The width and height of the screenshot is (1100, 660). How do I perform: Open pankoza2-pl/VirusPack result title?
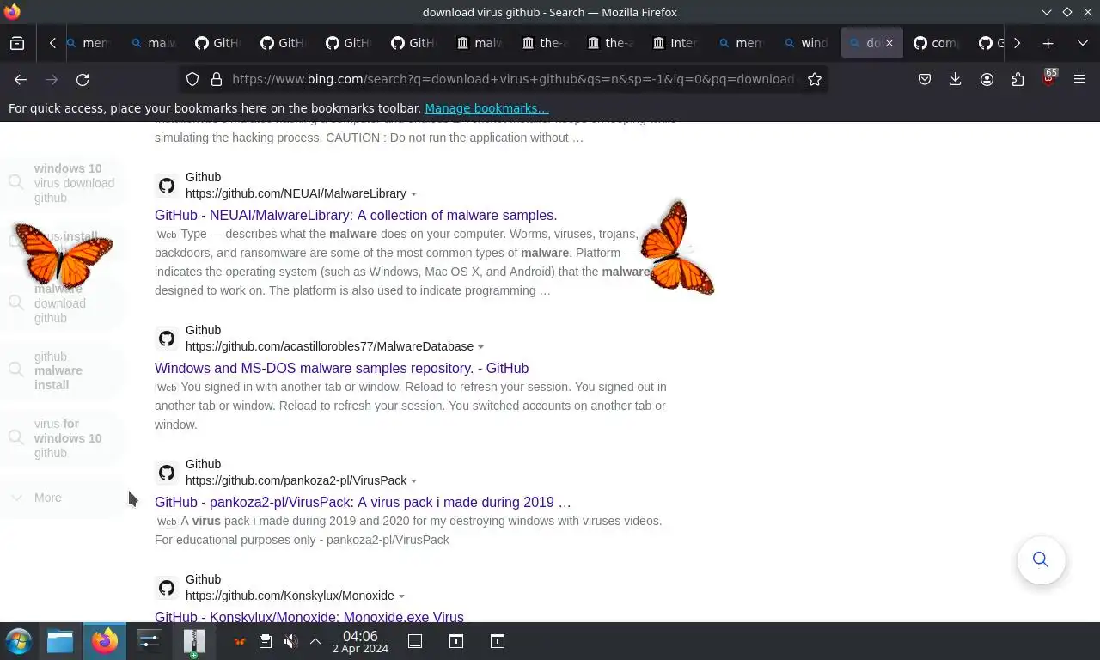pyautogui.click(x=363, y=502)
